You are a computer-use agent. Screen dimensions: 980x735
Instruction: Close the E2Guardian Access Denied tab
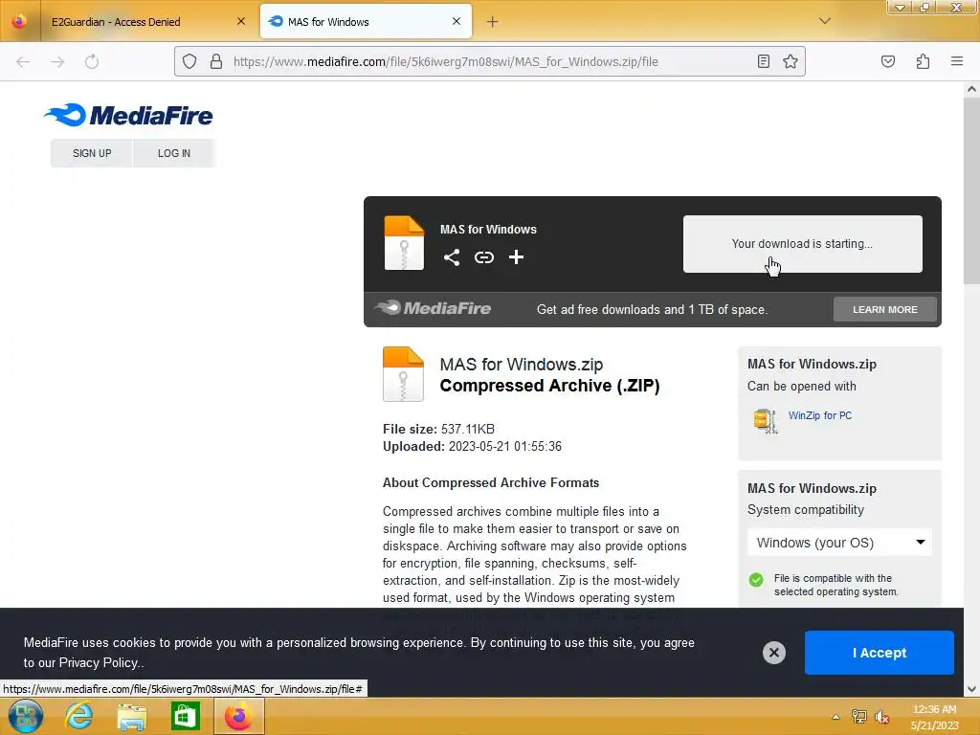(241, 21)
